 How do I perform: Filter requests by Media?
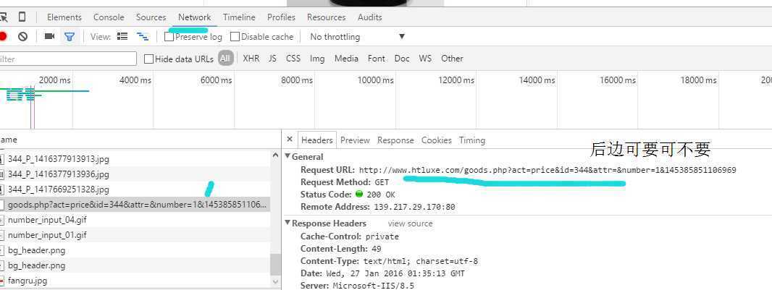[346, 59]
